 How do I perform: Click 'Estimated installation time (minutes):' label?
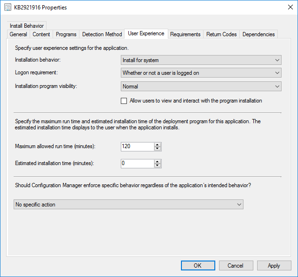click(55, 163)
